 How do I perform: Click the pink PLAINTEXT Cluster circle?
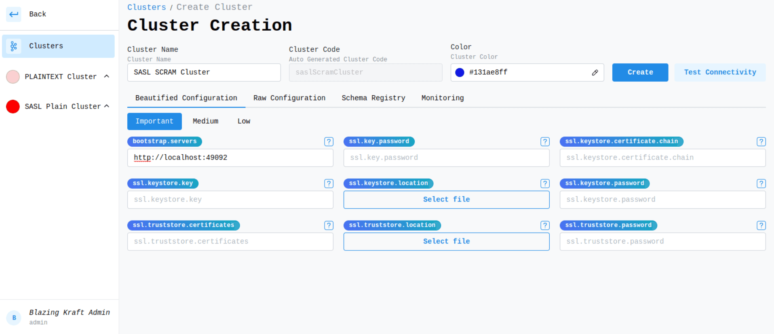point(13,77)
